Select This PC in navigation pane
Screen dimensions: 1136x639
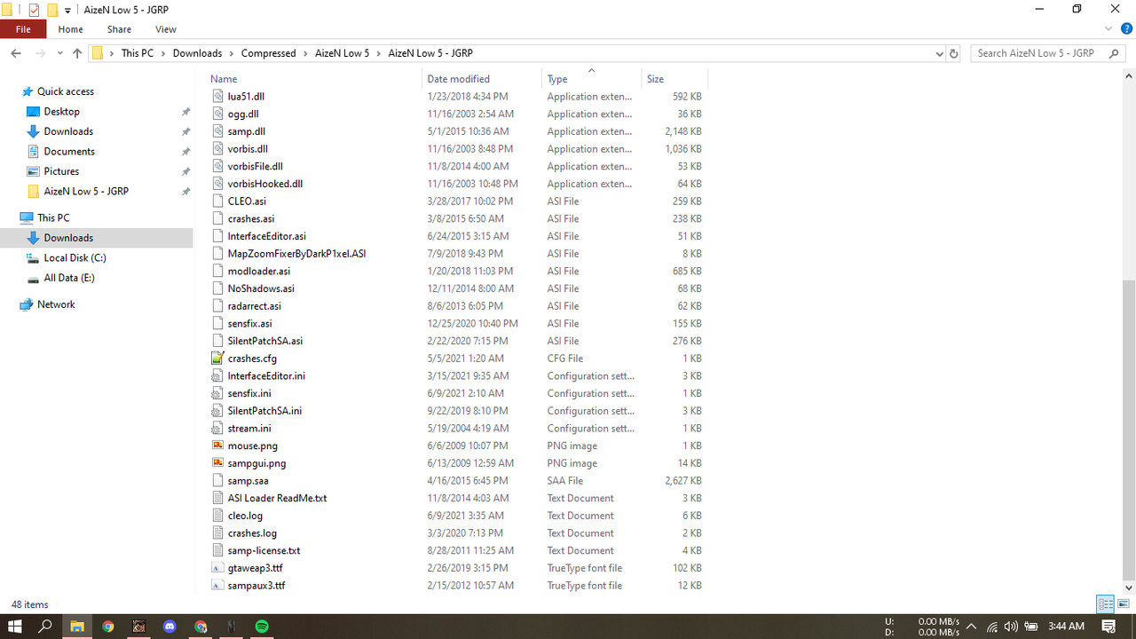[53, 217]
